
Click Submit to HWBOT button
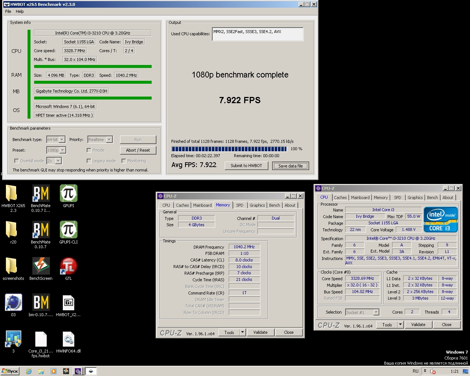click(246, 166)
